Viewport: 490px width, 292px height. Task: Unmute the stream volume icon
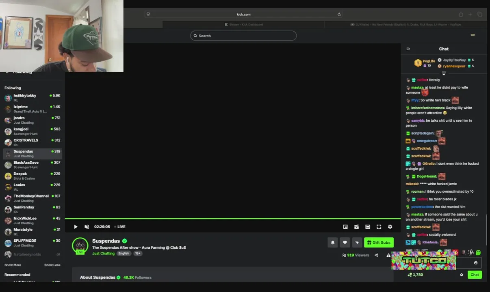[87, 227]
